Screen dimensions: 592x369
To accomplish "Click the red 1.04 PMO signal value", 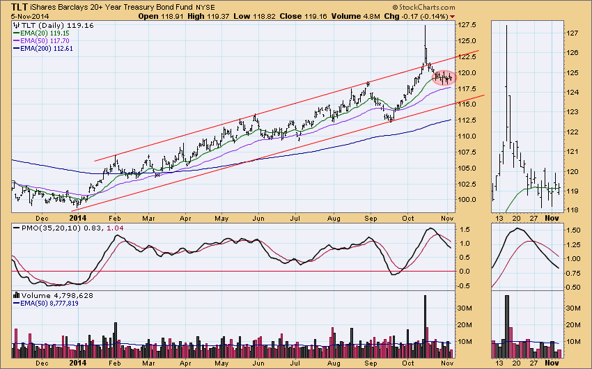I will 115,228.
